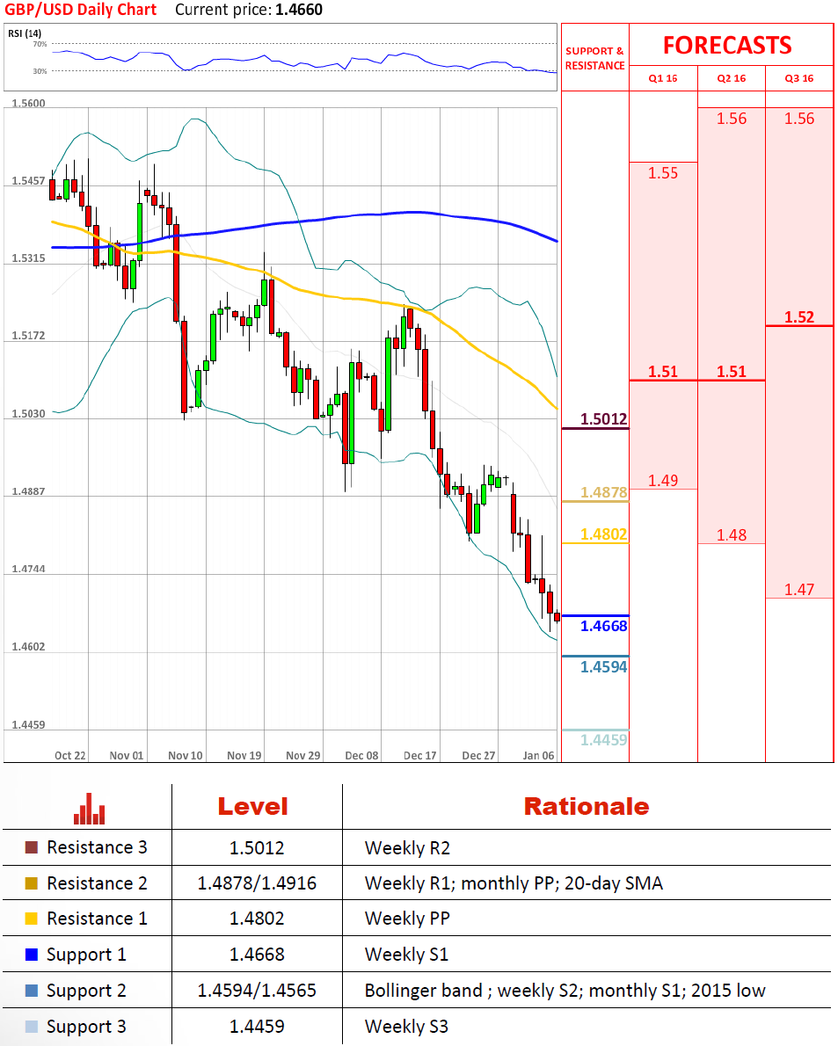Open the Q1 16 forecast column header
The height and width of the screenshot is (1046, 838).
click(663, 78)
